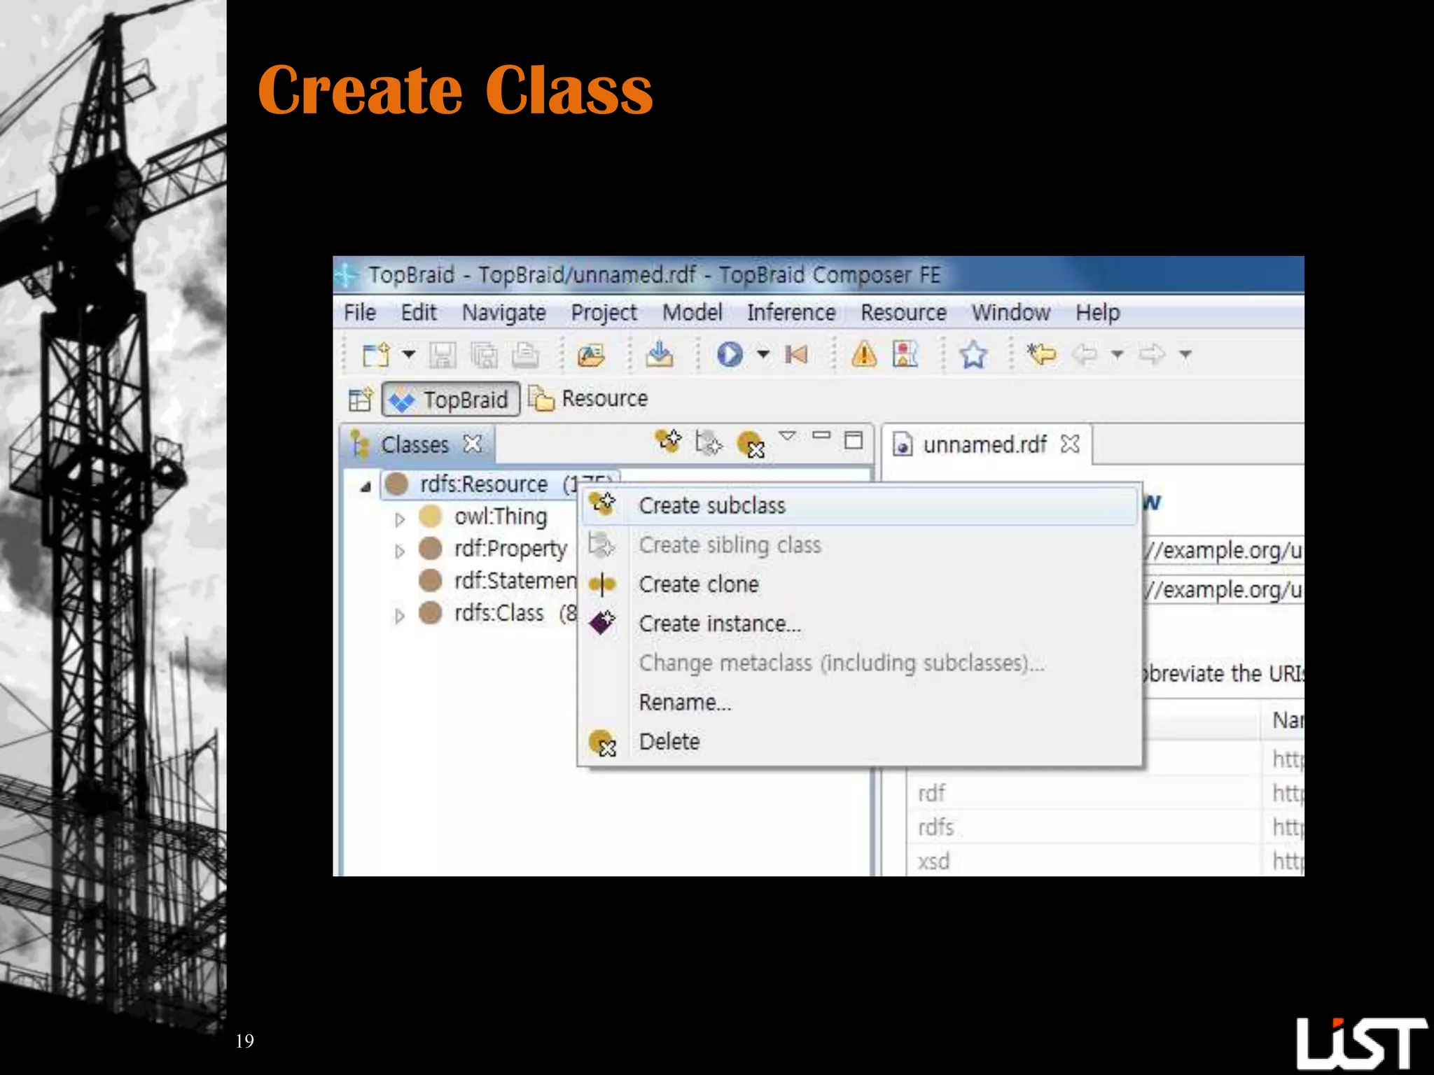
Task: Expand the rdf:Property tree node
Action: click(400, 551)
